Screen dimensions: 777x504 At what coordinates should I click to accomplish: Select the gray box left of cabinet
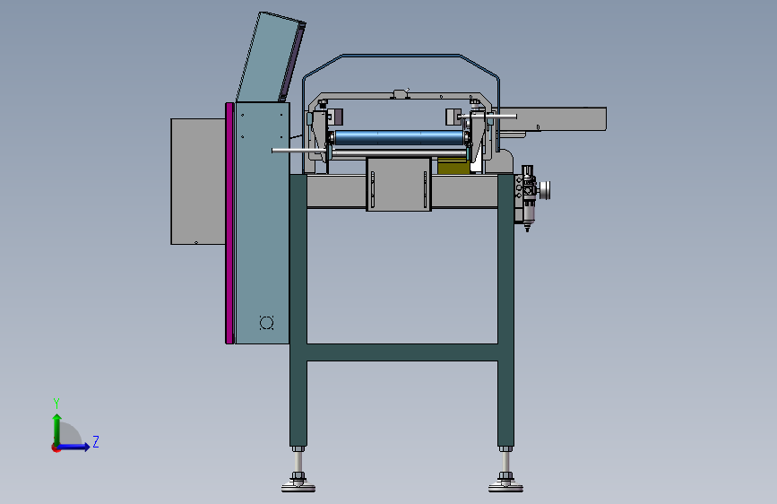198,181
